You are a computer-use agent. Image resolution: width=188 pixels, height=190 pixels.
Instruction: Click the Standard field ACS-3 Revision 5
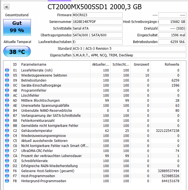[x=129, y=49]
